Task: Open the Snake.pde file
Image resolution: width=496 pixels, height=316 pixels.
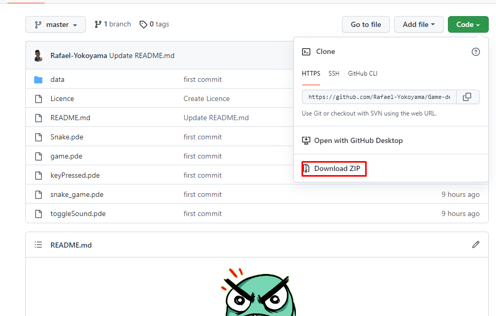Action: pos(67,137)
